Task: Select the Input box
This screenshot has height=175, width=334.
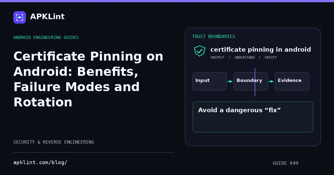Action: coord(210,81)
